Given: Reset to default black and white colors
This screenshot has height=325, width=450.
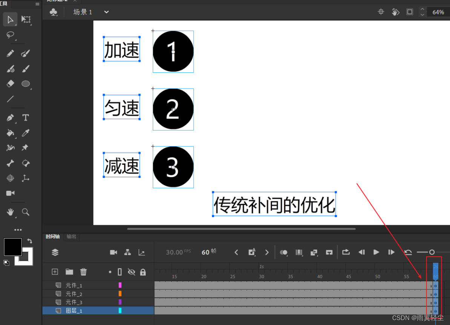Looking at the screenshot, I should (6, 262).
